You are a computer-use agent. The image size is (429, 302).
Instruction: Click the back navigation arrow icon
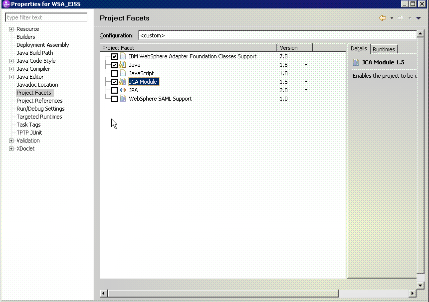(383, 18)
